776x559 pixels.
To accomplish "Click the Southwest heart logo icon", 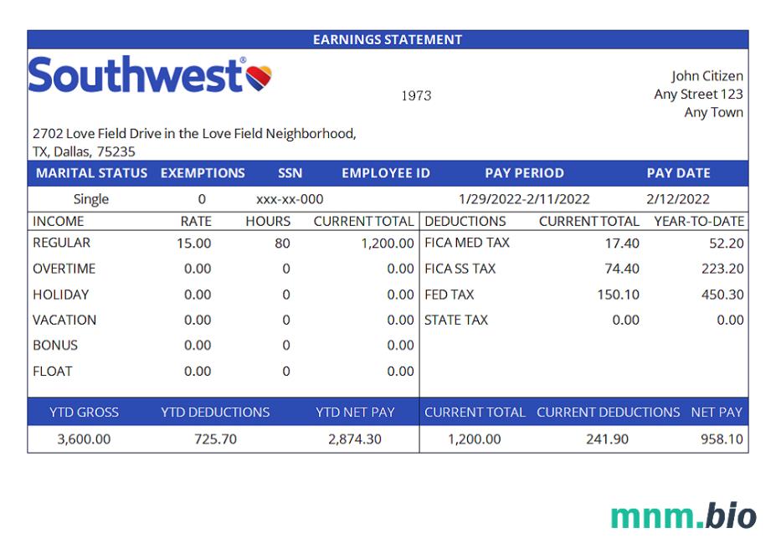I will [x=259, y=77].
